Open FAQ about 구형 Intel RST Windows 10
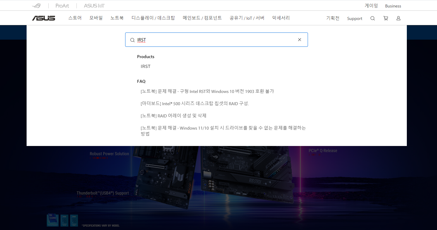 point(207,91)
